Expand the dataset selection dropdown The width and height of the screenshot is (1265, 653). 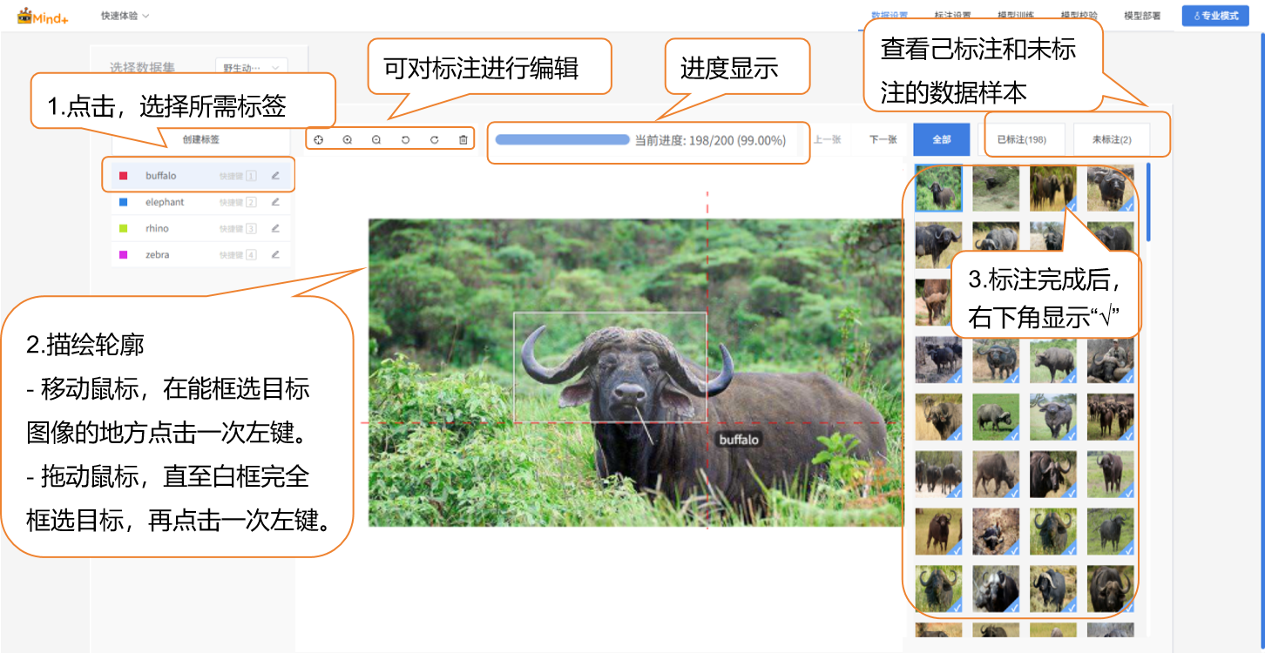point(251,67)
